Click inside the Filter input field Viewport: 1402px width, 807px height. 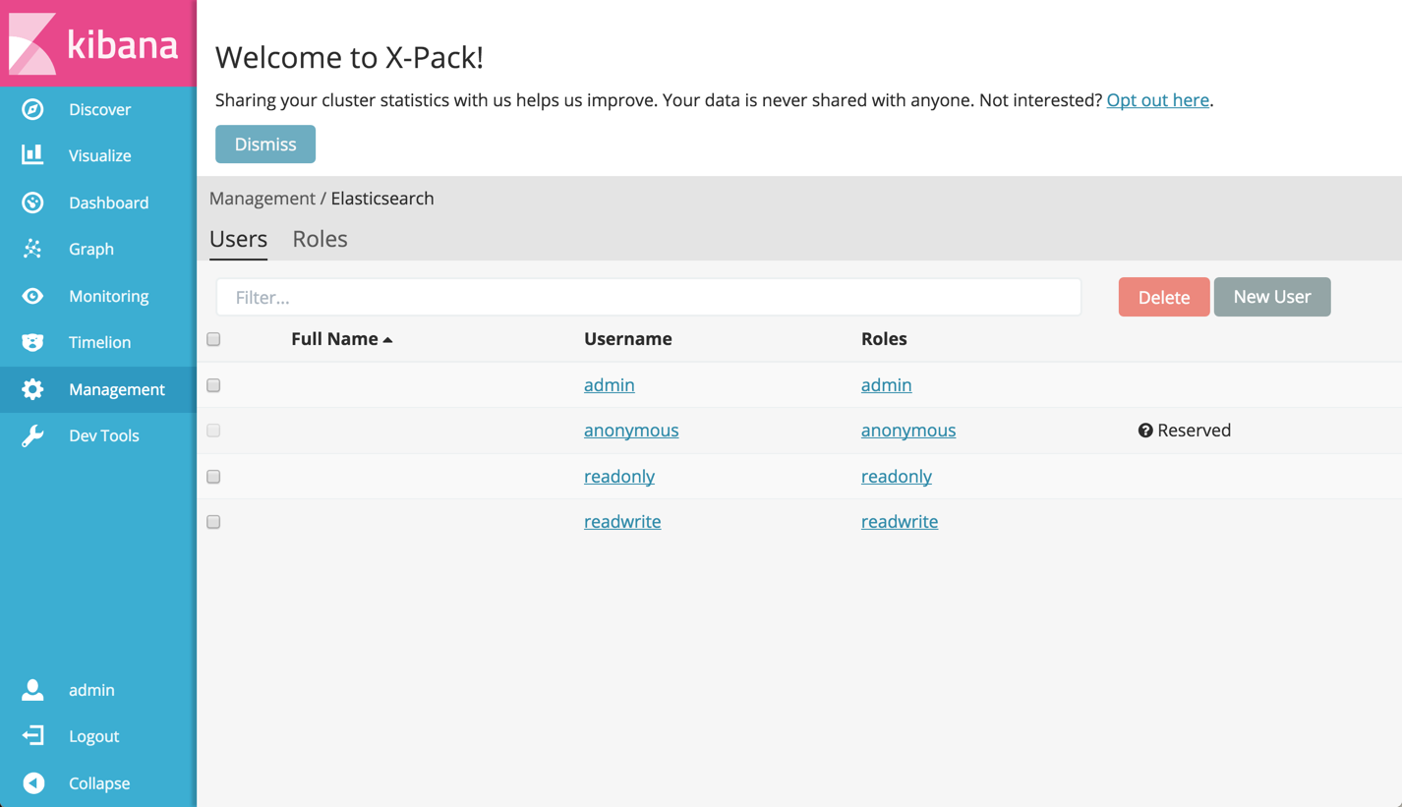coord(649,296)
